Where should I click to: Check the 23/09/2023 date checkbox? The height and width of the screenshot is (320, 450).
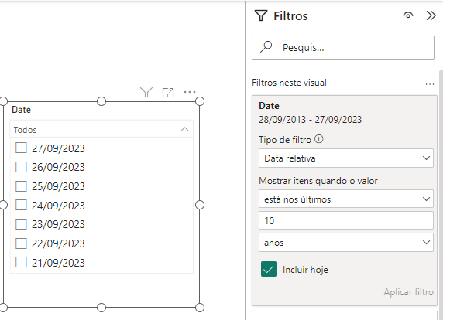21,224
